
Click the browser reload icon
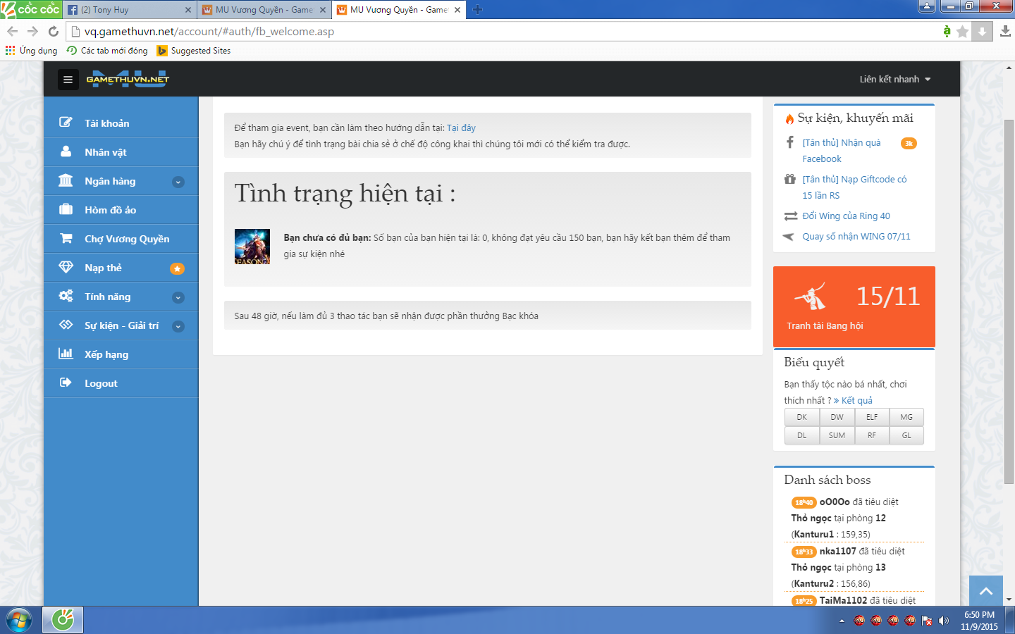coord(54,31)
